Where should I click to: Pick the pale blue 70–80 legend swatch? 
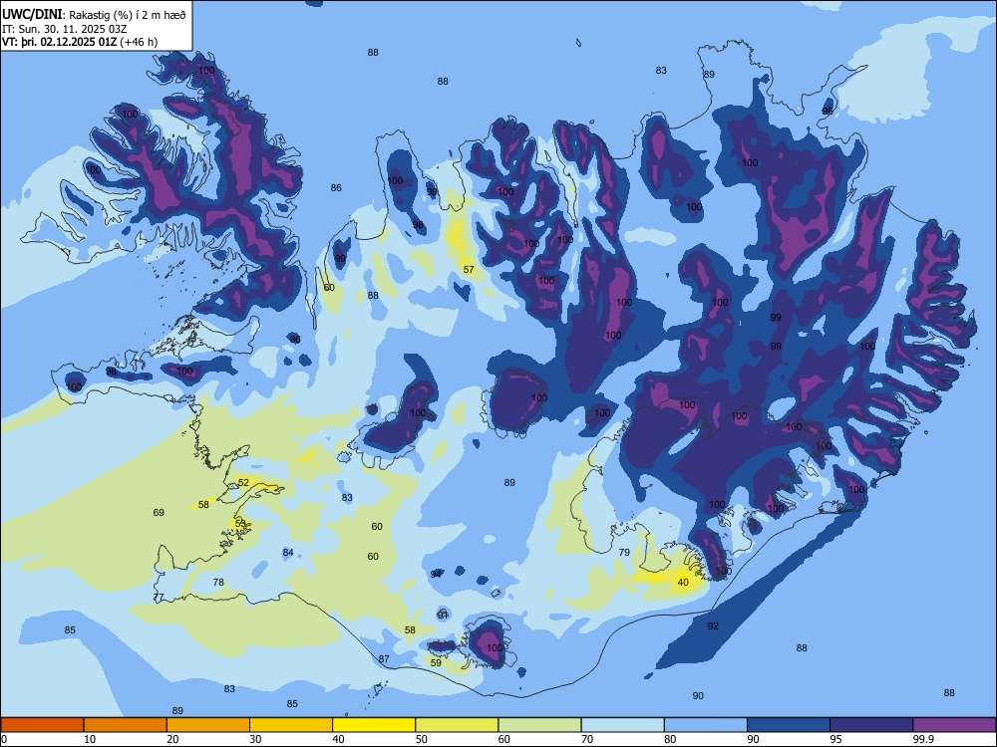click(x=623, y=725)
